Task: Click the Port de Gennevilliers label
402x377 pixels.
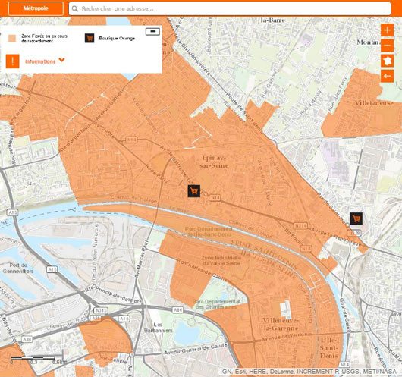Action: tap(18, 269)
